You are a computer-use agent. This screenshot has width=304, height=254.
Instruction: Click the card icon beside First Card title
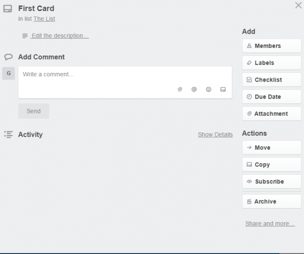point(8,9)
